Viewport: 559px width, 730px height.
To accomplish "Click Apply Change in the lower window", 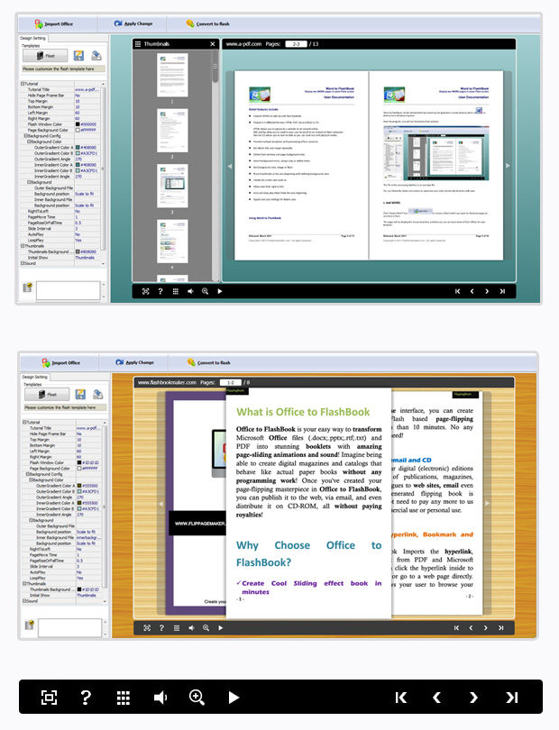I will [x=134, y=362].
